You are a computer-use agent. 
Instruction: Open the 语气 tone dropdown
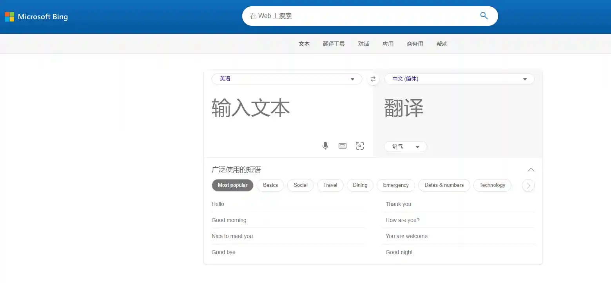pos(405,146)
